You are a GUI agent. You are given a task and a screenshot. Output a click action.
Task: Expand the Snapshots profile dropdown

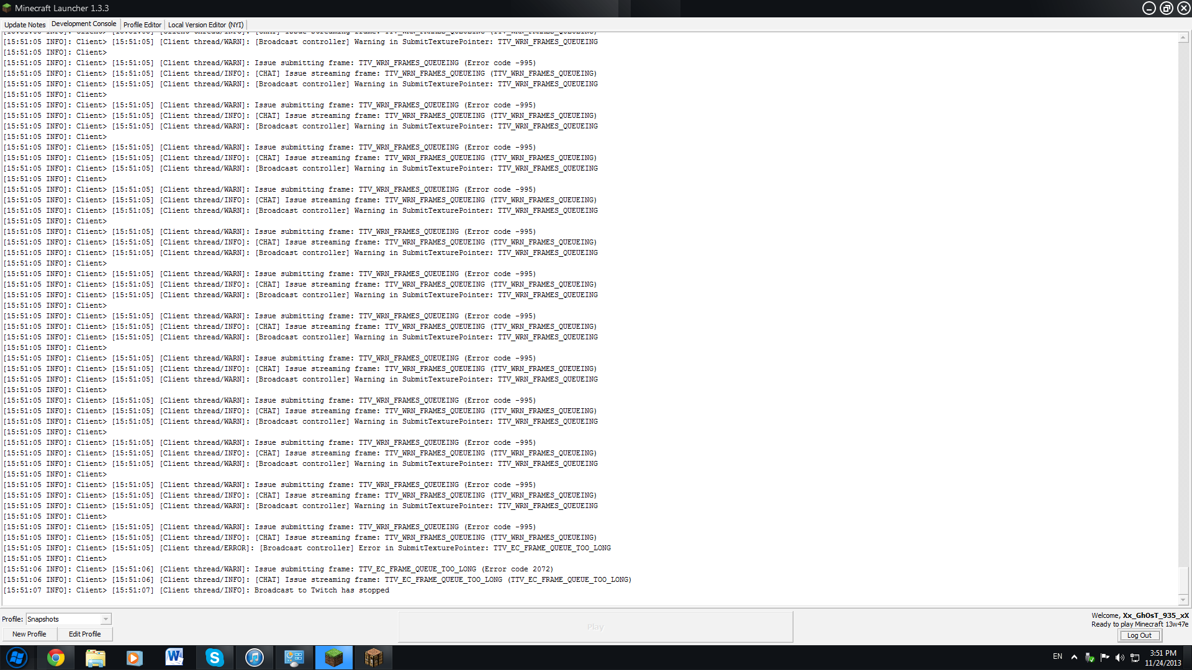coord(106,619)
